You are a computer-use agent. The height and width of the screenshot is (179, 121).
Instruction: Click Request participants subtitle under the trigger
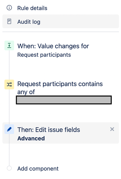click(44, 55)
